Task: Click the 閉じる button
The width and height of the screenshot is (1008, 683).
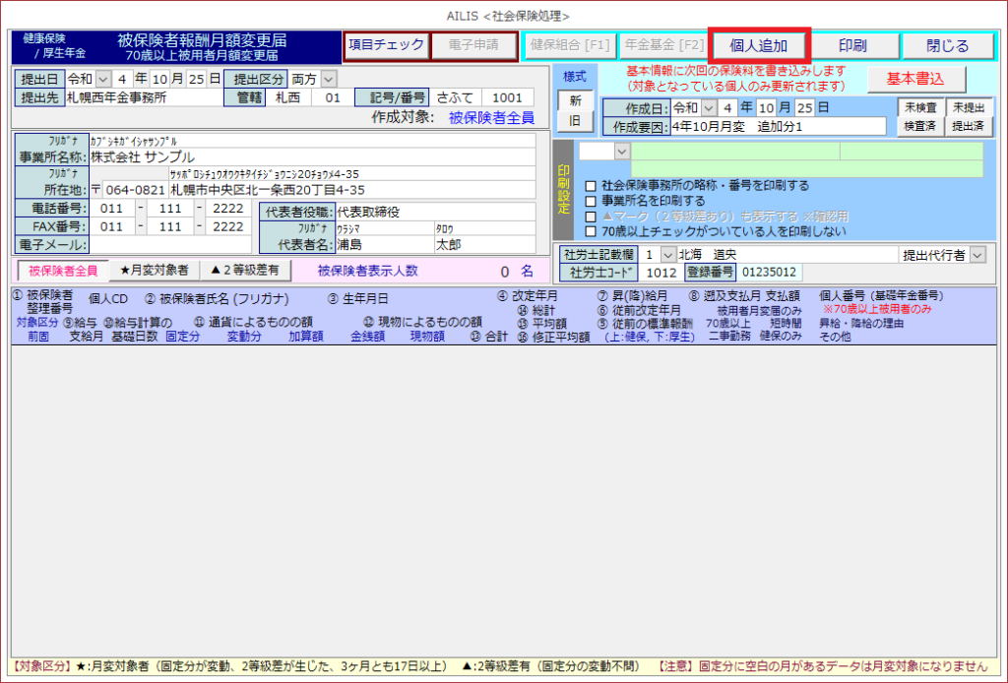Action: click(948, 45)
